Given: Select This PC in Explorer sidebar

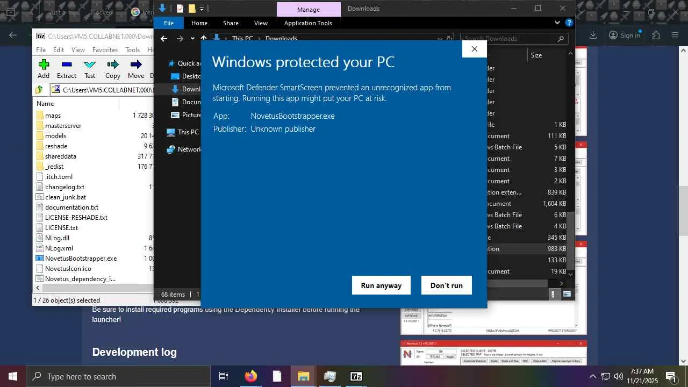Looking at the screenshot, I should point(182,132).
